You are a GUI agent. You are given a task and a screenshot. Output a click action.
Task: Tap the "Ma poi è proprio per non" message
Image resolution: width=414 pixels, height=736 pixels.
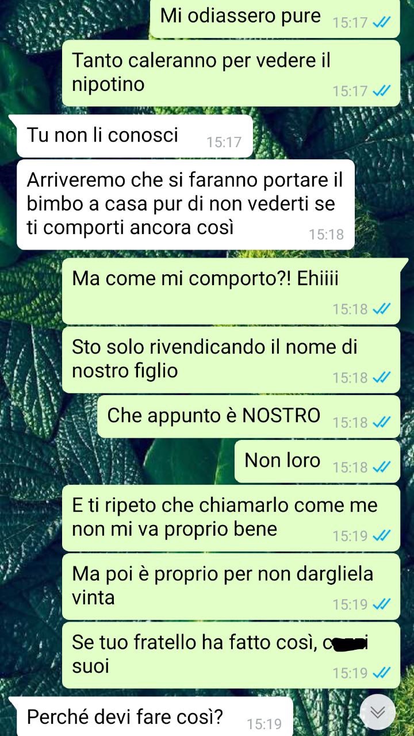[x=231, y=586]
